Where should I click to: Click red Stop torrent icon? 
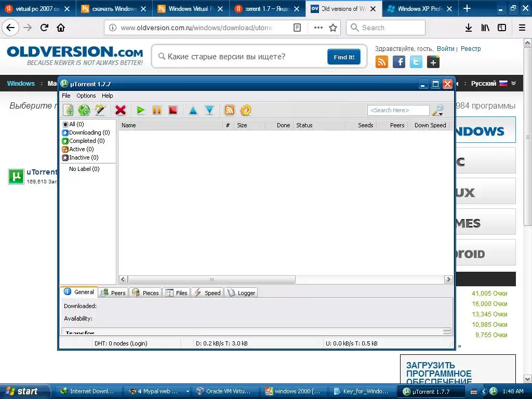(173, 110)
